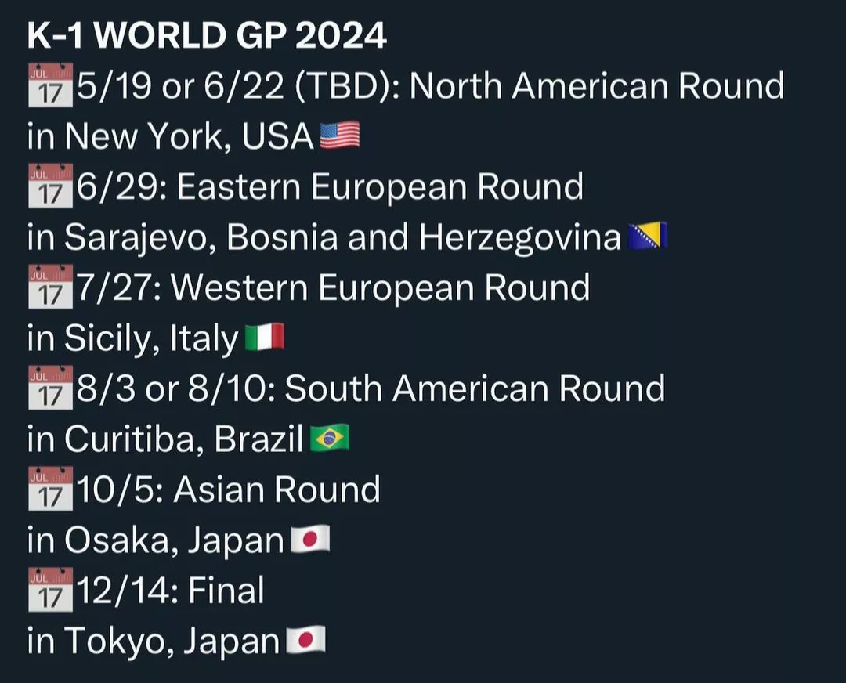
Task: Click the Japan flag after Osaka
Action: (x=310, y=540)
